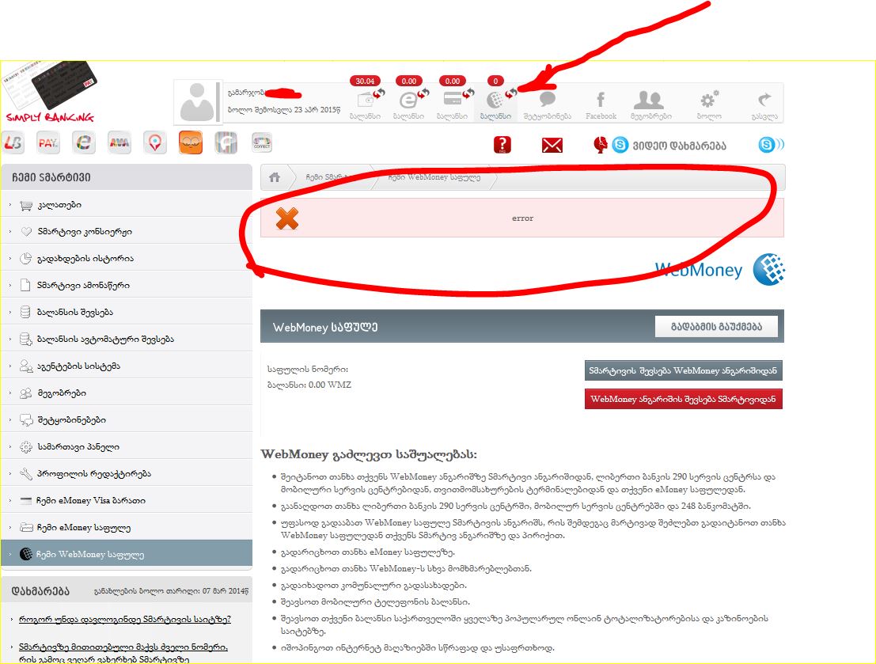Go to home via breadcrumb house icon
The width and height of the screenshot is (876, 664).
(x=275, y=177)
